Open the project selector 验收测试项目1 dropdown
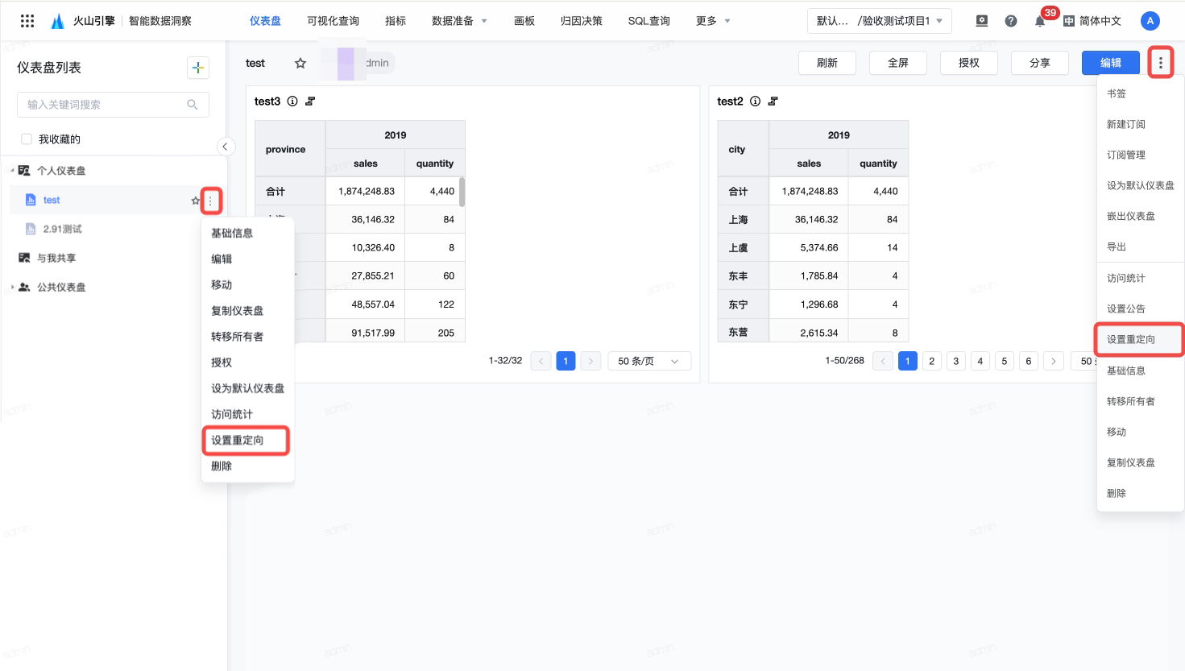Viewport: 1185px width, 671px height. pyautogui.click(x=879, y=21)
